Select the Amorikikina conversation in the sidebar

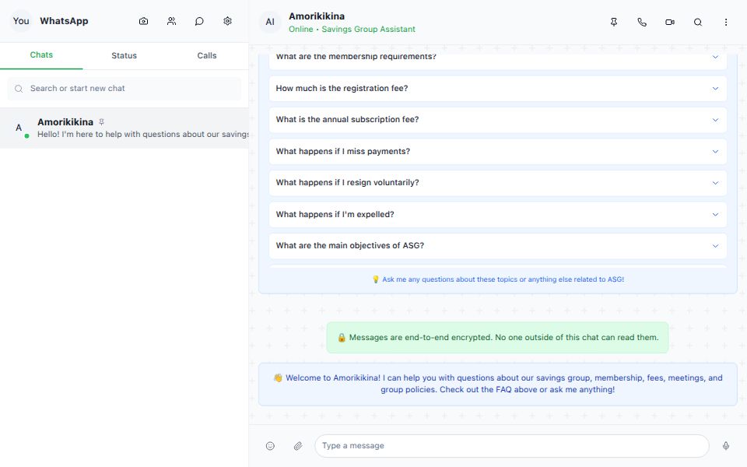click(x=124, y=128)
